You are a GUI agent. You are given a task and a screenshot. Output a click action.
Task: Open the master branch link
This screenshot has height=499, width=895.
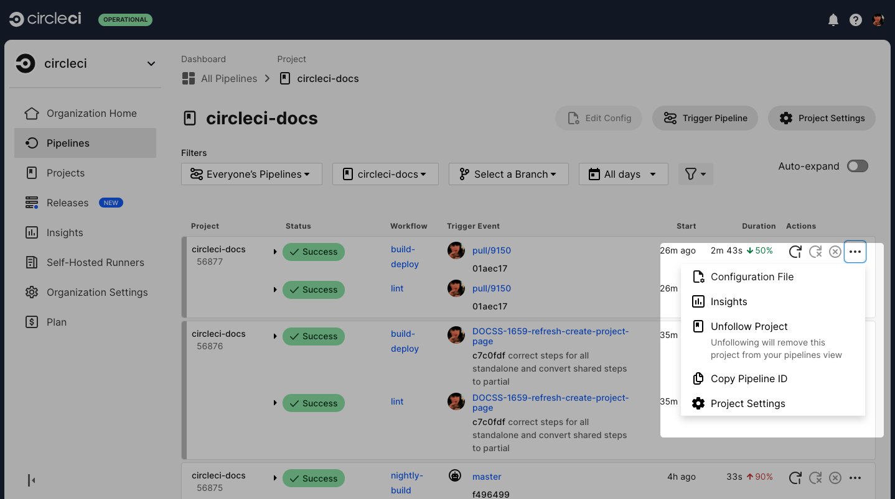click(487, 477)
